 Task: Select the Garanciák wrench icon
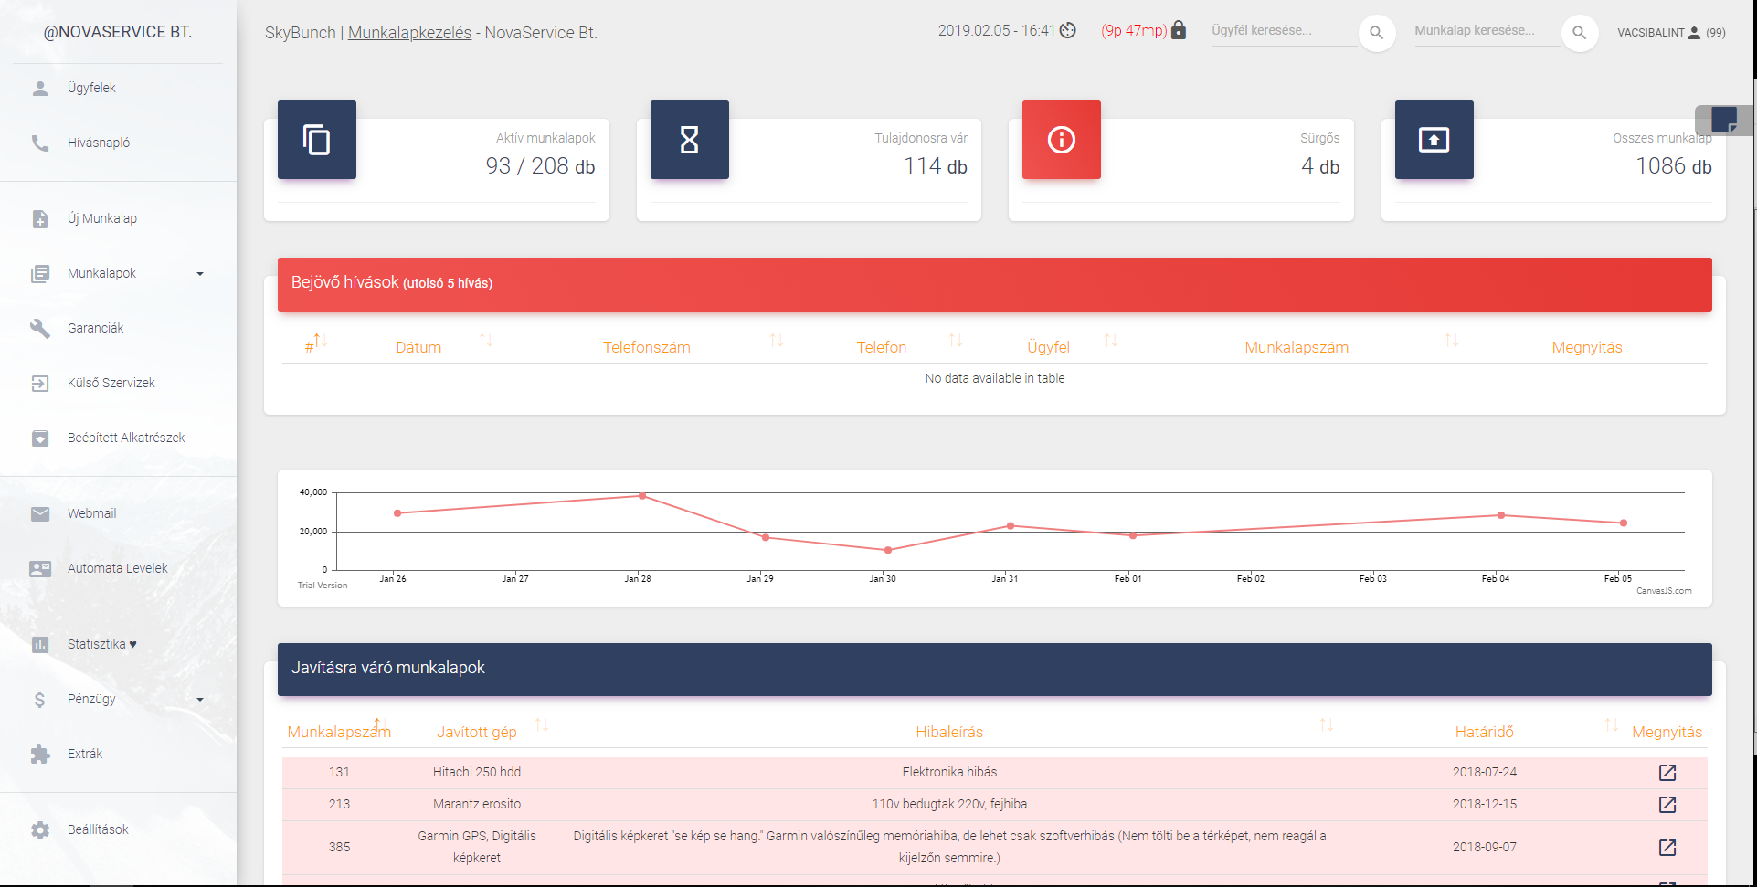coord(40,328)
